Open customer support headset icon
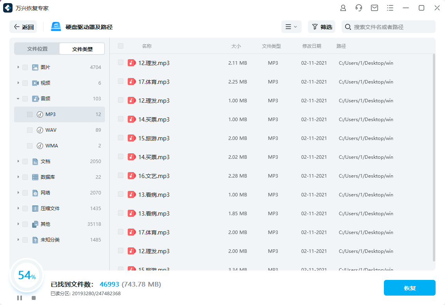 (359, 8)
